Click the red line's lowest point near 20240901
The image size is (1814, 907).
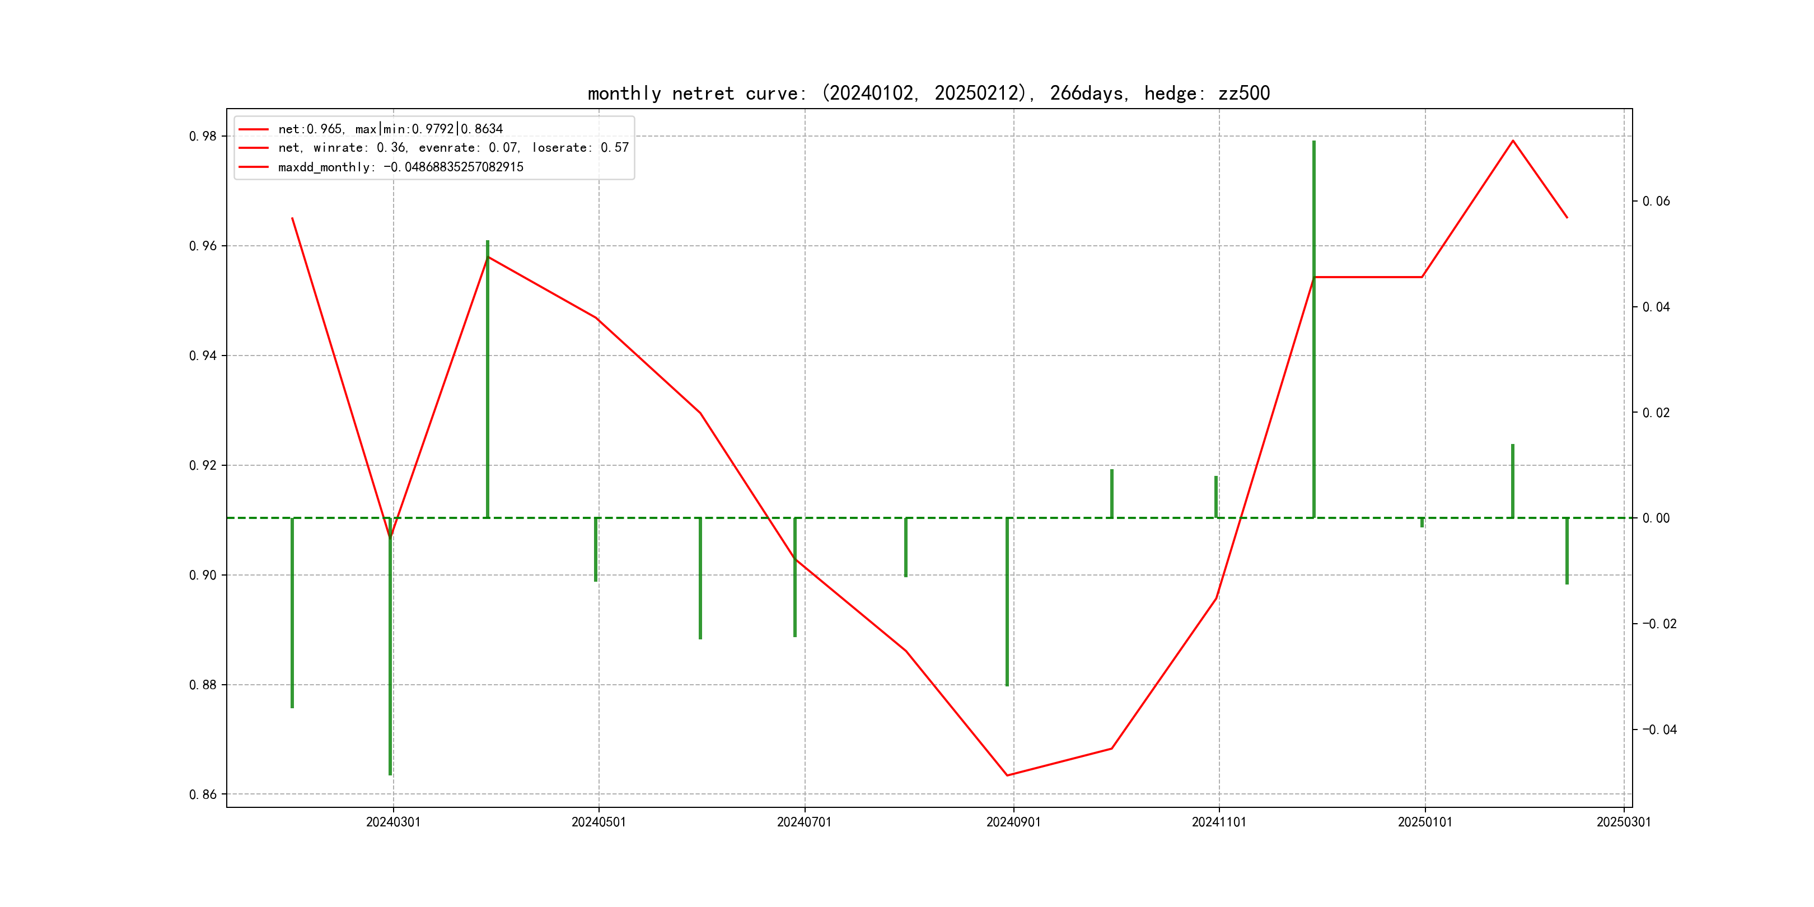[1007, 775]
